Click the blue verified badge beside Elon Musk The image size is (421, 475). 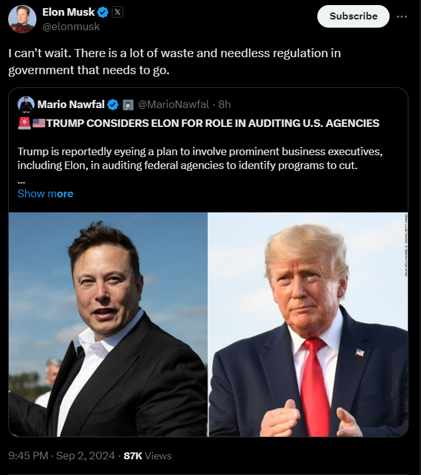[103, 13]
